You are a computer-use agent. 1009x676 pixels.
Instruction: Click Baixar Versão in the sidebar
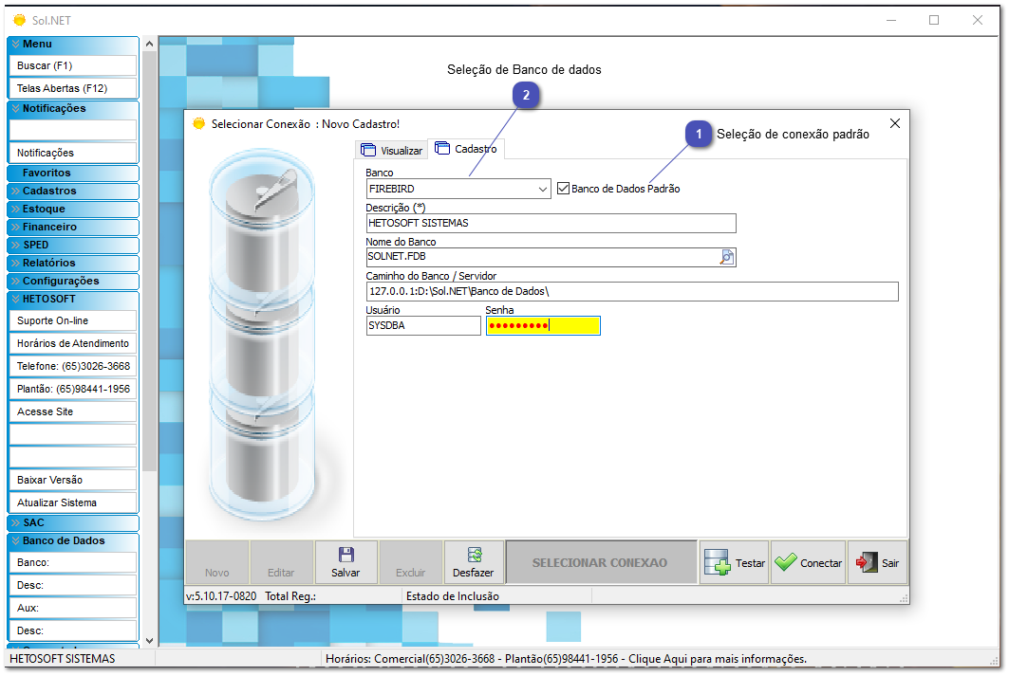(x=72, y=480)
